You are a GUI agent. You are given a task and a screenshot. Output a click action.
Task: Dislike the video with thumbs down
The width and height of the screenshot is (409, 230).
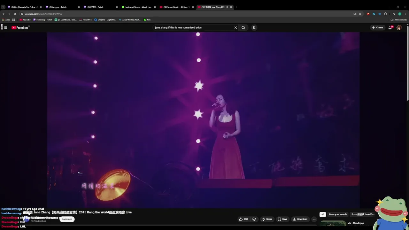point(254,219)
